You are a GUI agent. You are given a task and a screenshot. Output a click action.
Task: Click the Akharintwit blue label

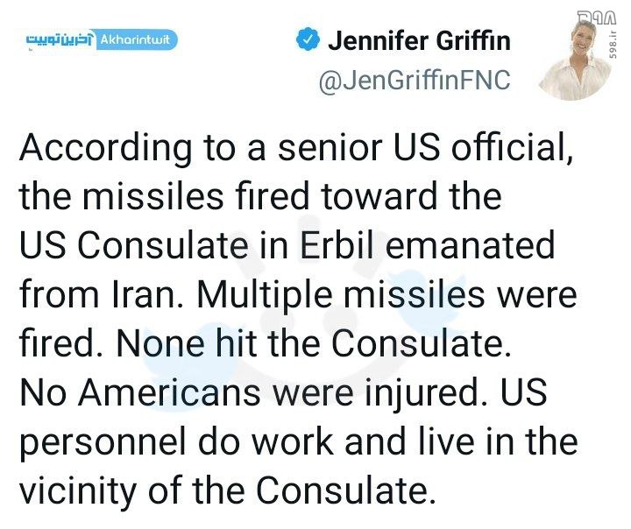click(x=137, y=39)
